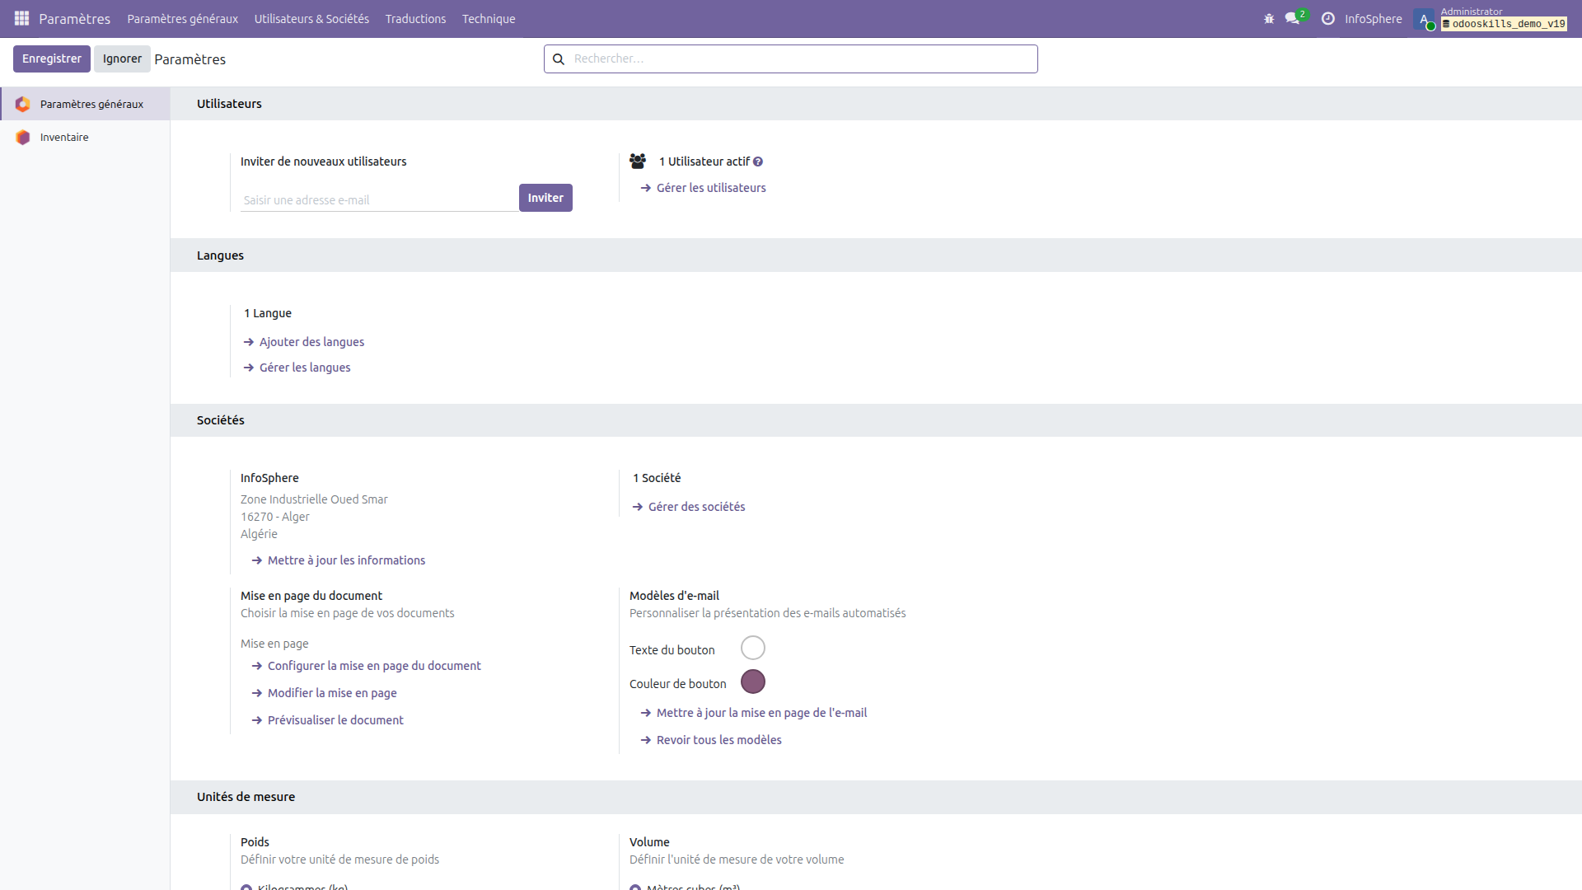Click the search magnifier icon
Screen dimensions: 1582x890
pos(559,59)
